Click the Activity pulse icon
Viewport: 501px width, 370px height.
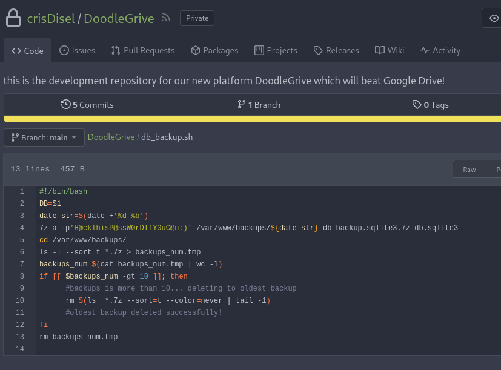pos(425,50)
